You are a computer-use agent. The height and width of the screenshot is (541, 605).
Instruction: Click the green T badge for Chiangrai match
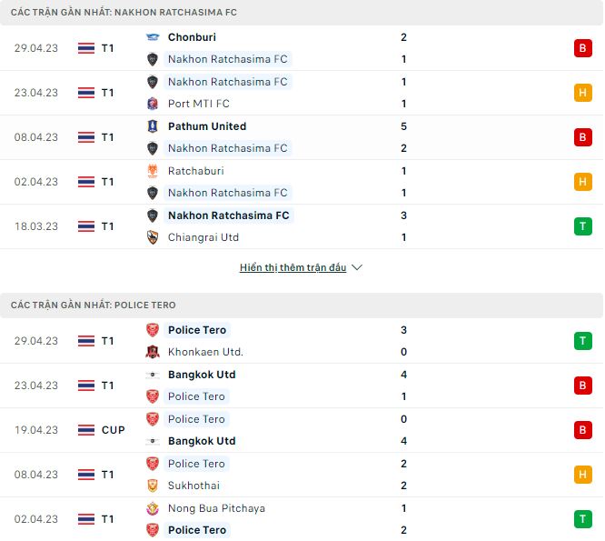point(582,226)
